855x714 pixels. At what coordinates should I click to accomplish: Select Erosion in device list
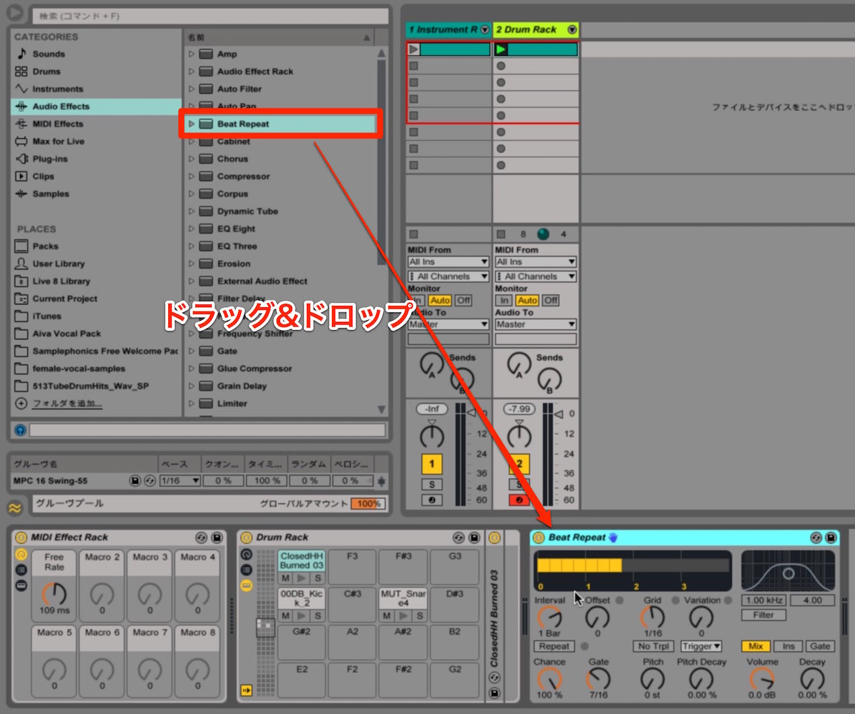click(x=234, y=264)
